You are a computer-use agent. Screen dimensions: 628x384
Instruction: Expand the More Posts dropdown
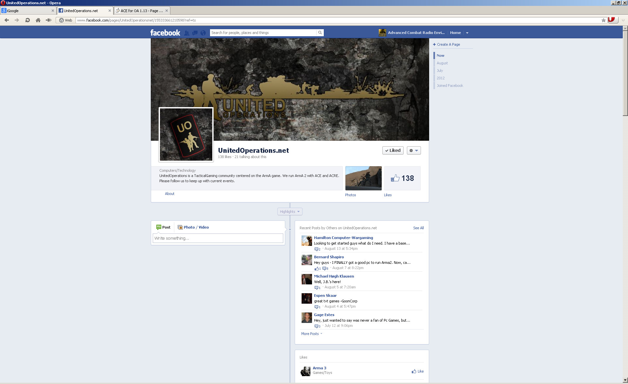312,334
